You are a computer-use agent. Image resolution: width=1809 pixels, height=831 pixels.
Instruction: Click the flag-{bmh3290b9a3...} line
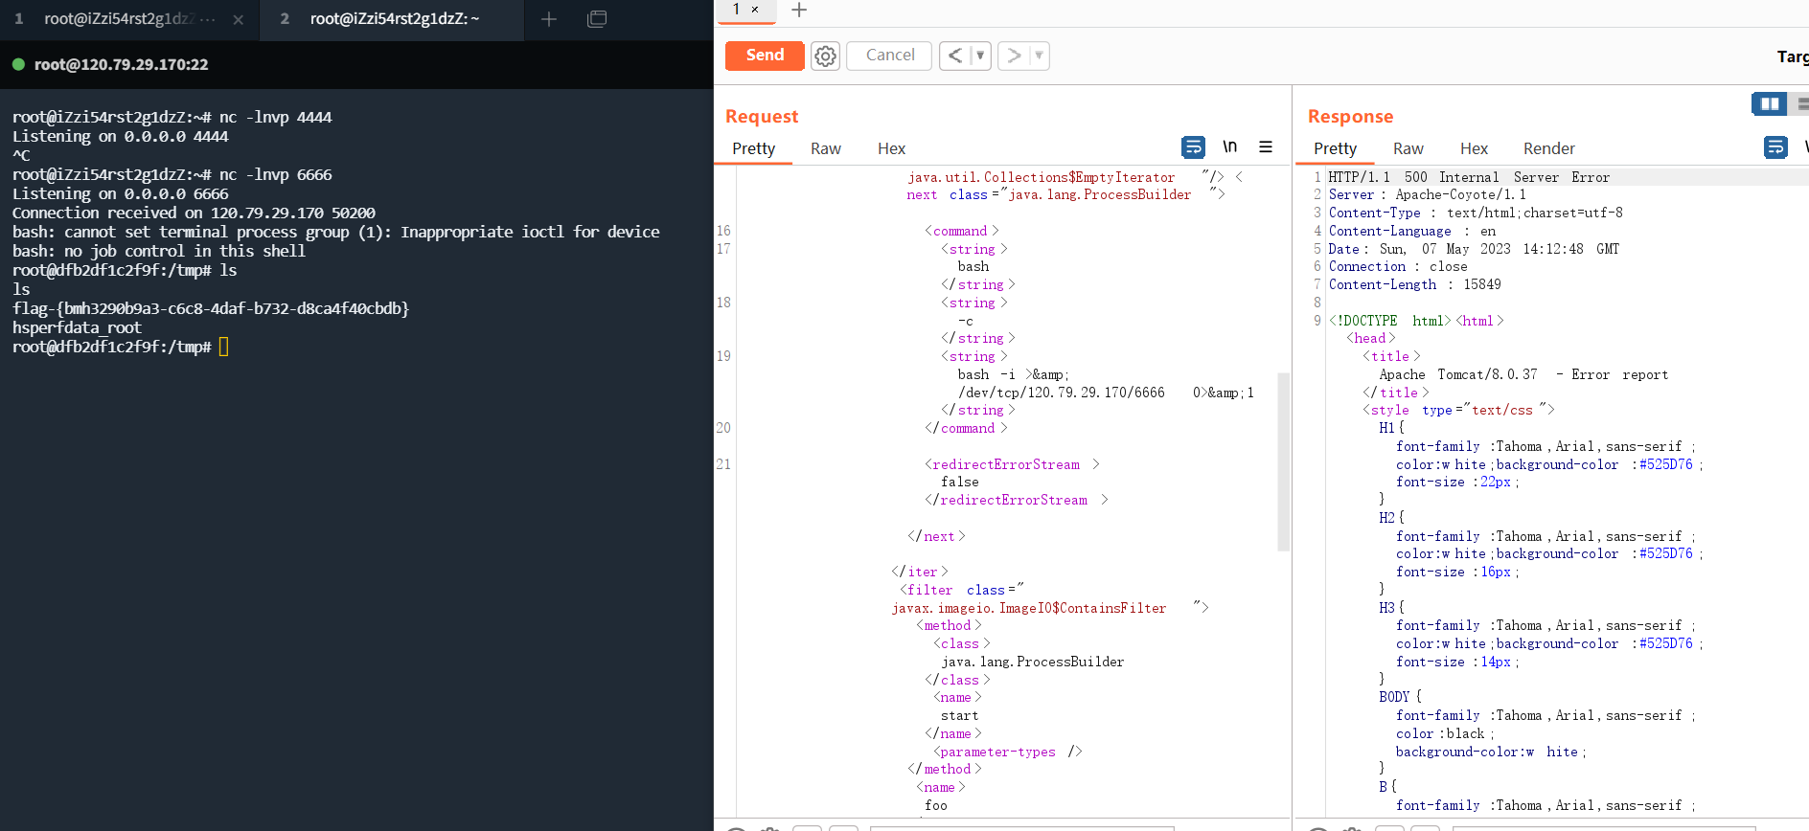pos(211,308)
